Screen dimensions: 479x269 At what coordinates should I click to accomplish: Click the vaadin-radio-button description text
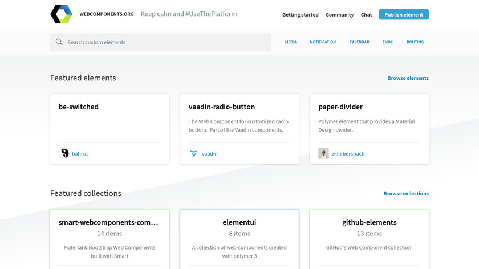pyautogui.click(x=238, y=125)
